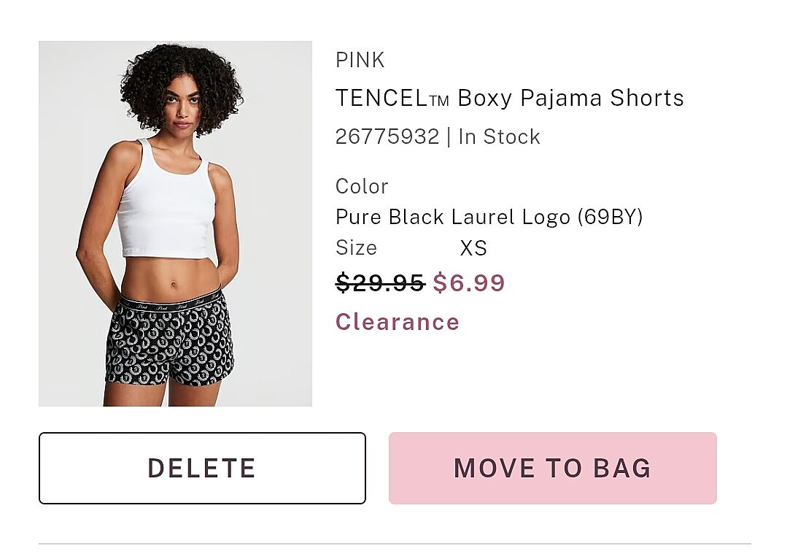
Task: Open the pajama shorts product photo
Action: 175,223
